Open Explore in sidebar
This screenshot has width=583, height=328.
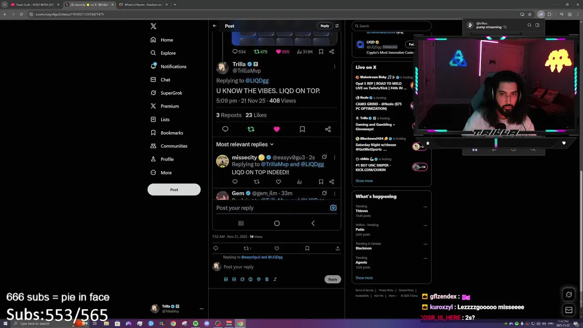coord(163,53)
